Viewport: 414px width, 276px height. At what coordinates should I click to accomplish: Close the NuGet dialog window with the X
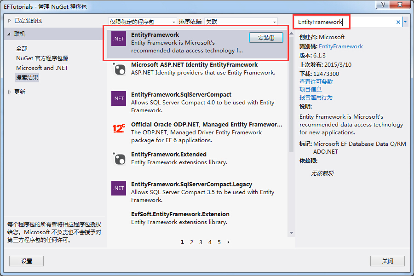pyautogui.click(x=400, y=5)
